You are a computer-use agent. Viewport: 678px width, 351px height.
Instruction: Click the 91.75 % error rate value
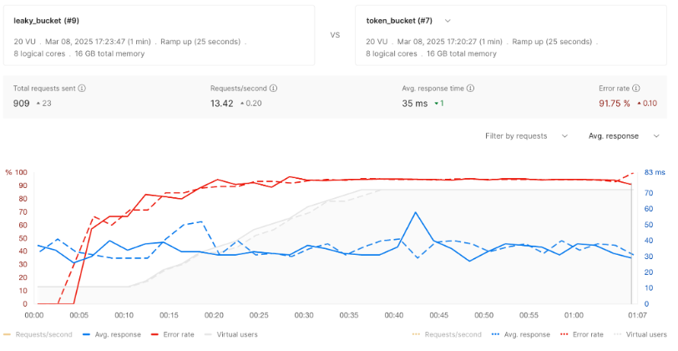616,103
